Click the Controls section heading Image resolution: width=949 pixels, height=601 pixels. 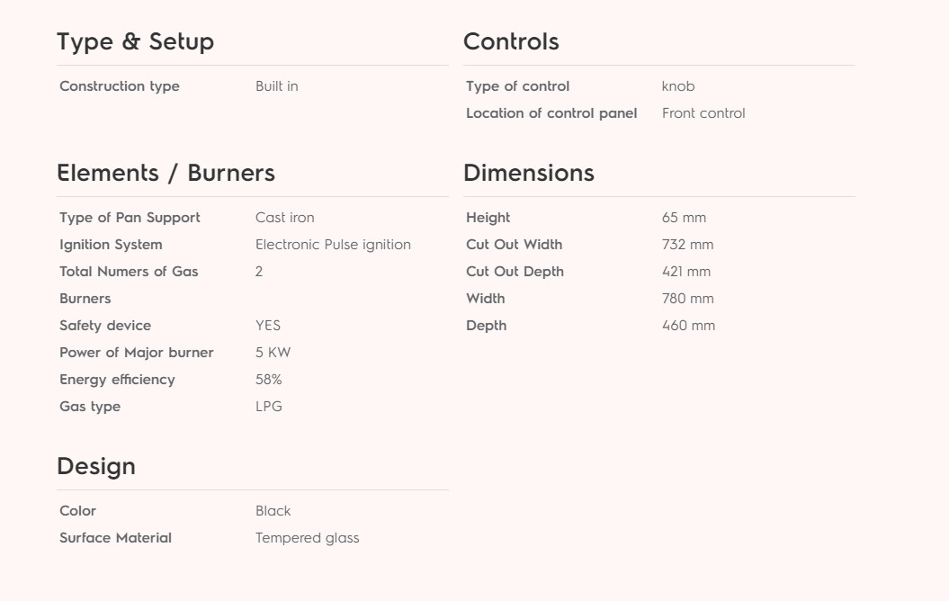(x=511, y=41)
